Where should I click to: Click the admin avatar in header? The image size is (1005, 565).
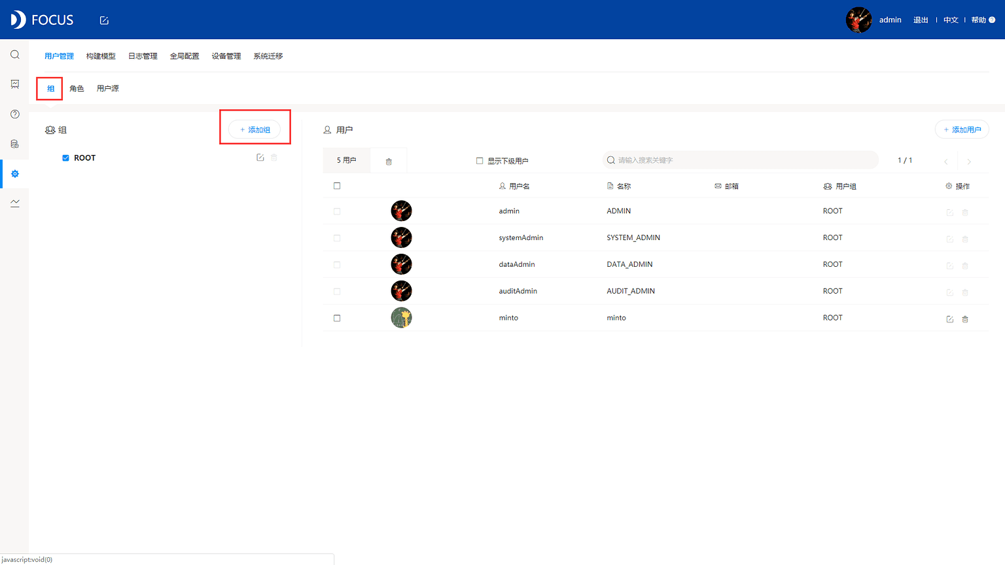click(858, 20)
